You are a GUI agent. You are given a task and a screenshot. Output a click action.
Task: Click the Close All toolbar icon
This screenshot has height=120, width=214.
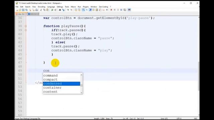pos(33,10)
